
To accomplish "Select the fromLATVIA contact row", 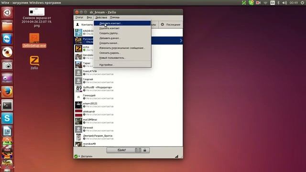I will [129, 73].
